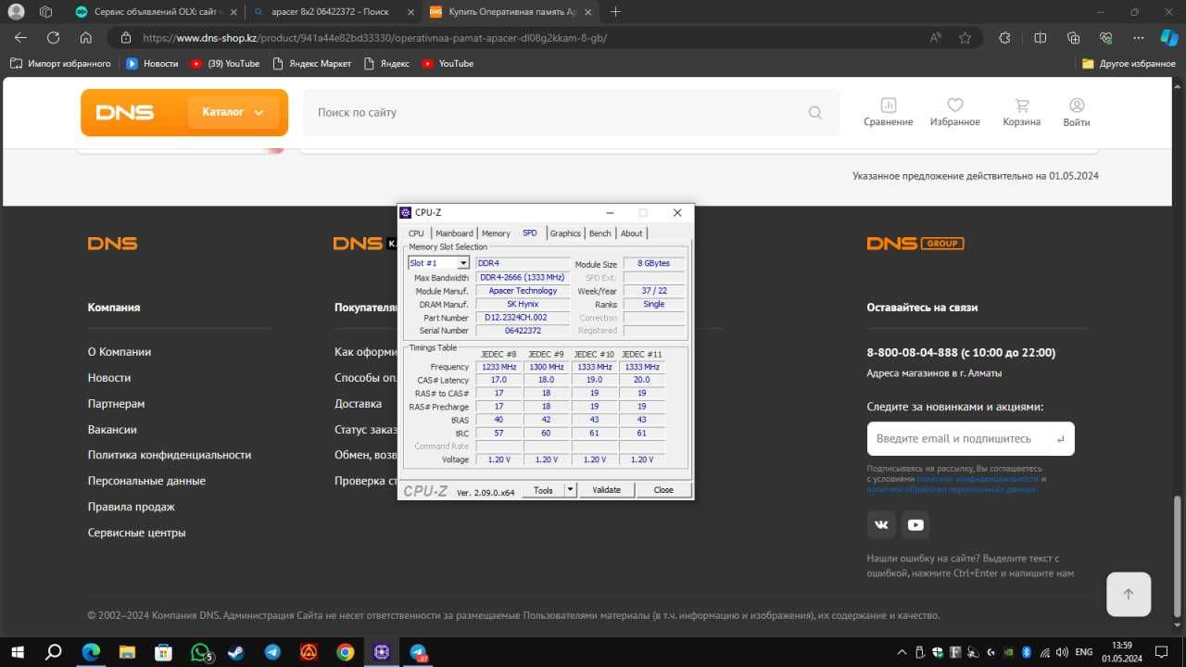The image size is (1186, 667).
Task: Click the browser address bar URL
Action: click(x=375, y=38)
